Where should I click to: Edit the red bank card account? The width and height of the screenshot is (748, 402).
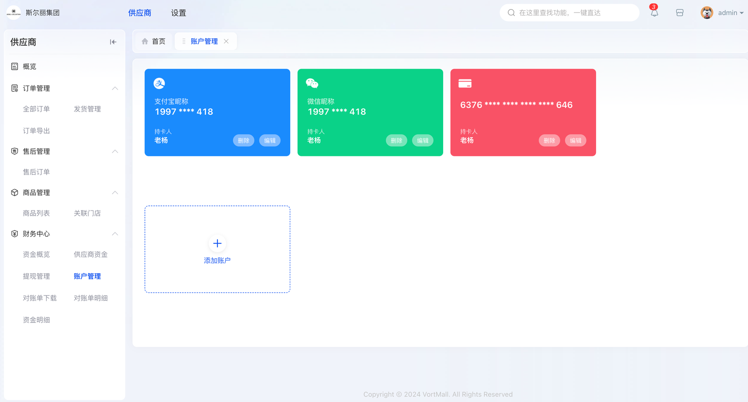575,141
